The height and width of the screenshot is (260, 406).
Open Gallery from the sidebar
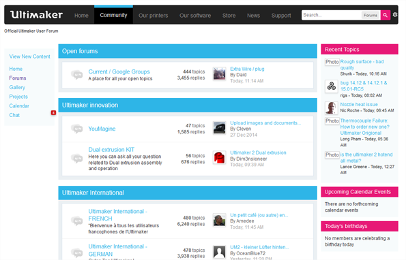(x=17, y=87)
